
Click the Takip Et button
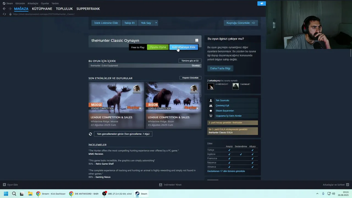tap(130, 23)
